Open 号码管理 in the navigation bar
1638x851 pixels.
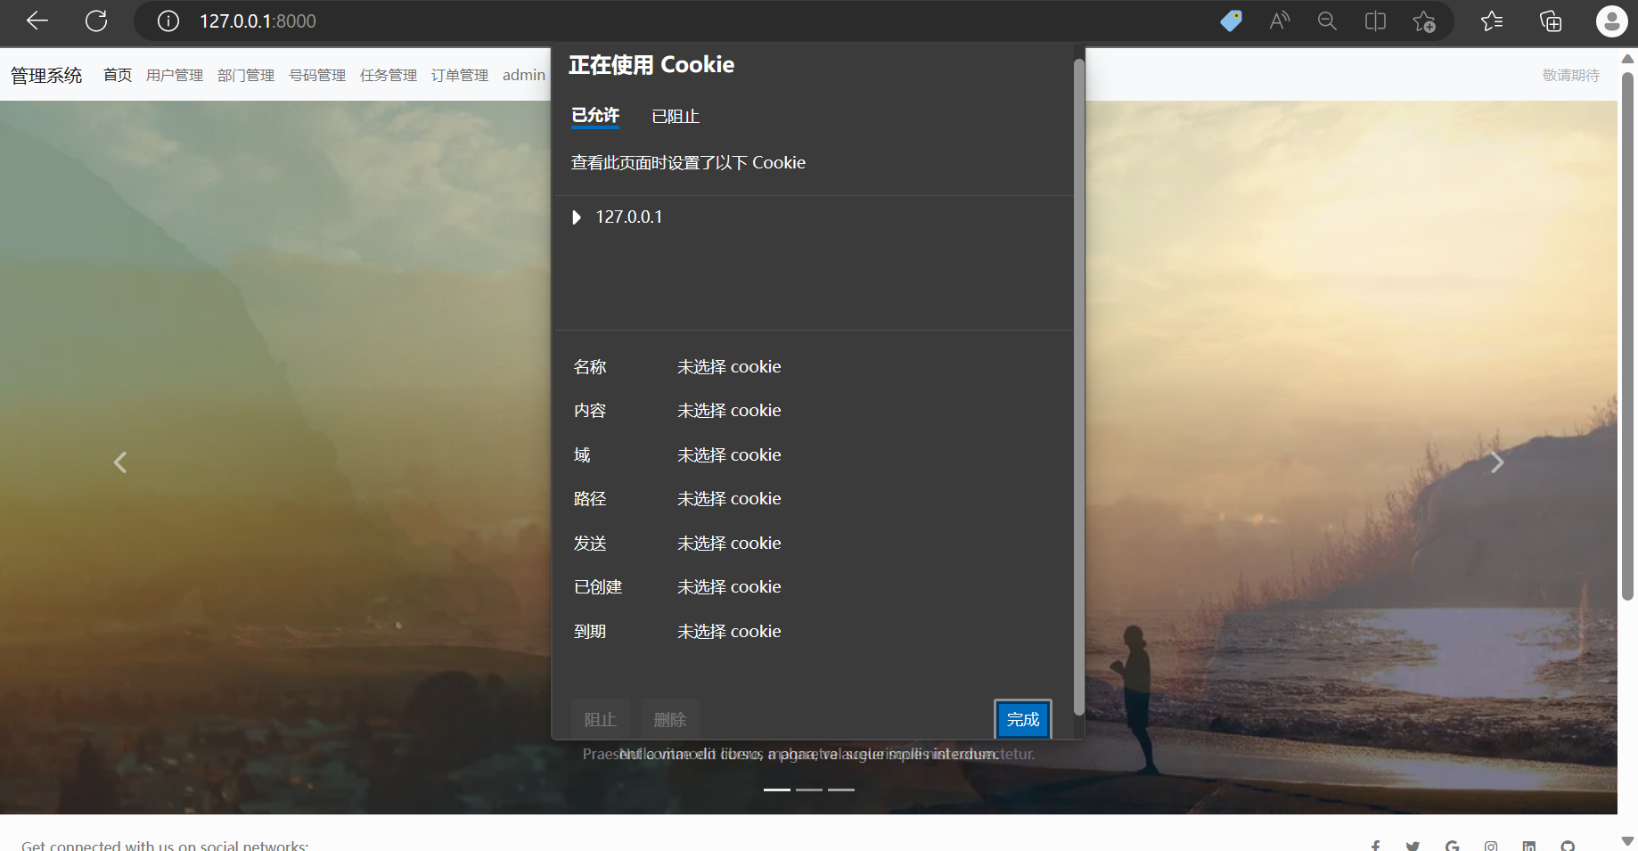[x=317, y=75]
